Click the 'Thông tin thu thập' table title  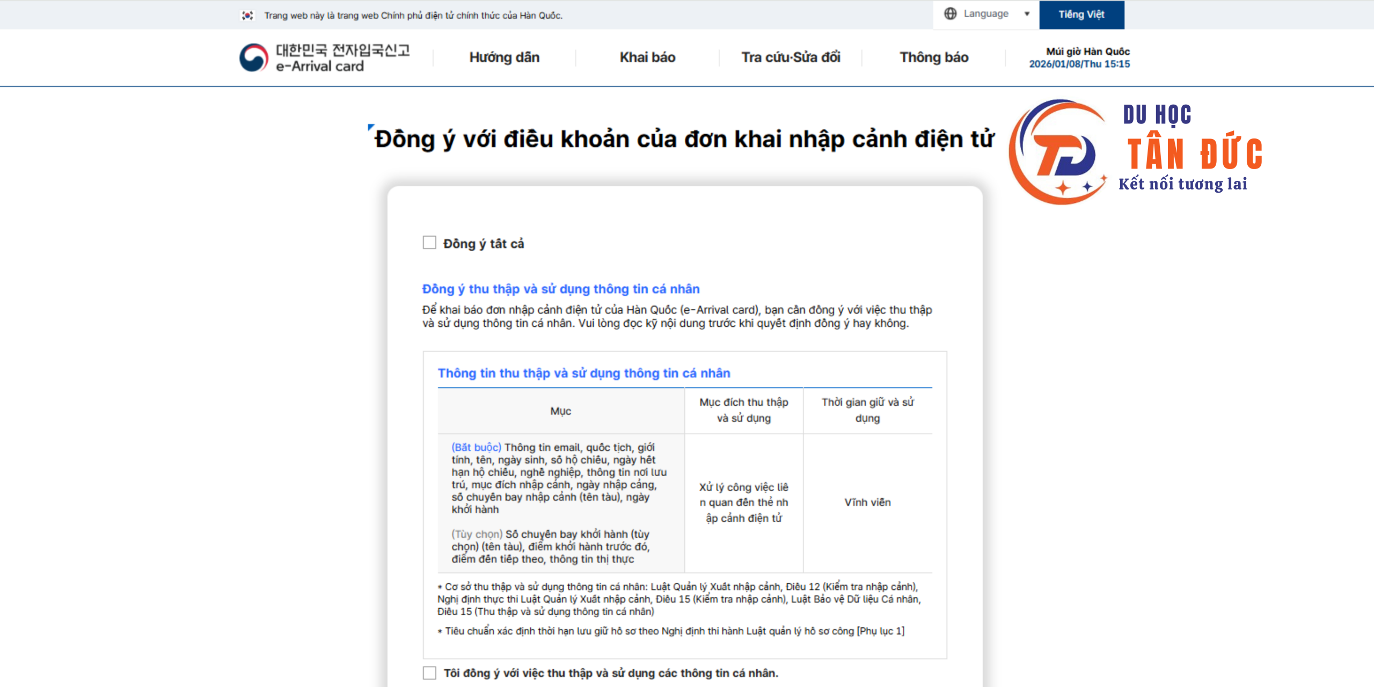[x=583, y=373]
